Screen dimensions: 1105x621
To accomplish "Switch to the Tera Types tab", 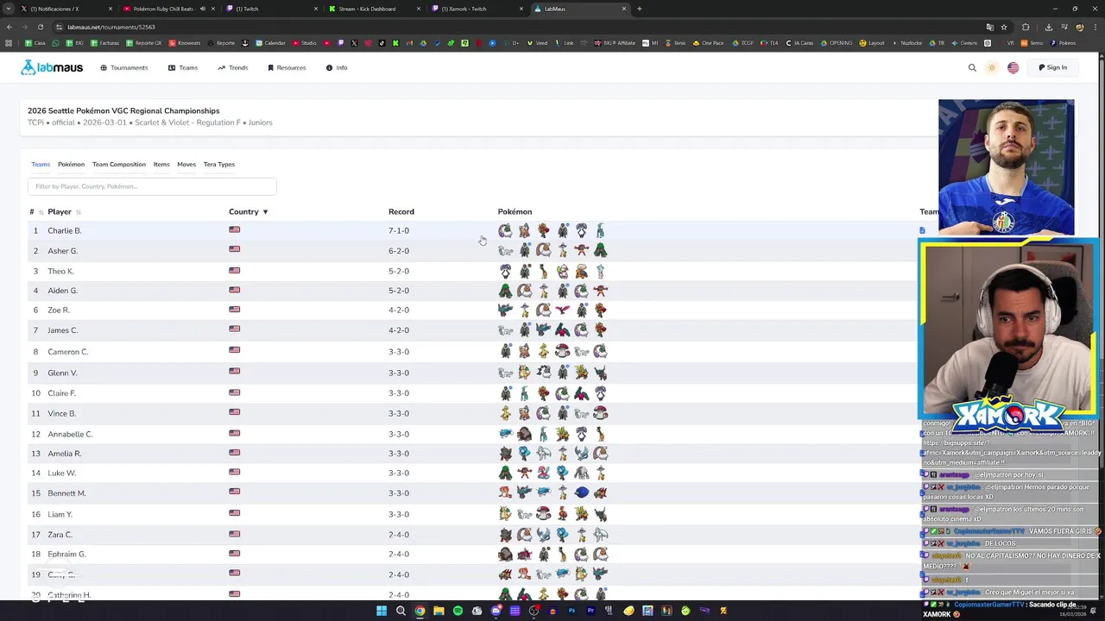I will [219, 164].
